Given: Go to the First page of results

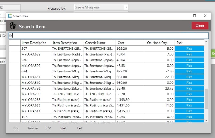Looking at the screenshot, I should [16, 128].
